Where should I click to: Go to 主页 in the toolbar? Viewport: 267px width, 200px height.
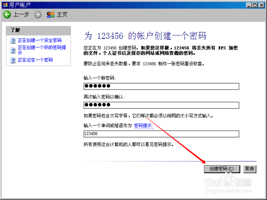[x=62, y=14]
